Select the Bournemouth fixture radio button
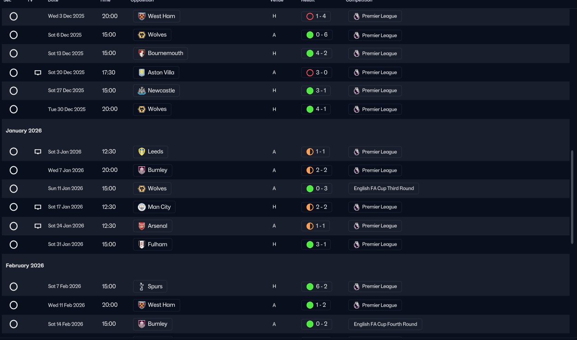 click(14, 54)
